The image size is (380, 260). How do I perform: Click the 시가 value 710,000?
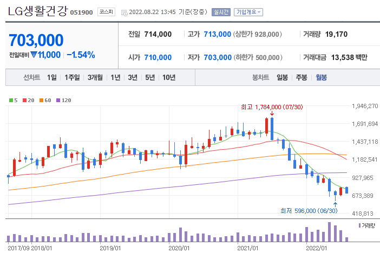[158, 58]
